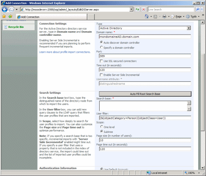Click the red Stop loading icon
This screenshot has height=176, width=206.
pos(143,9)
